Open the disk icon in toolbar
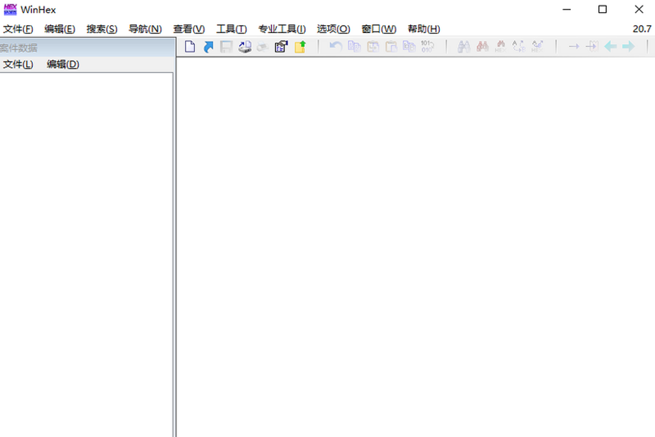 coord(245,47)
